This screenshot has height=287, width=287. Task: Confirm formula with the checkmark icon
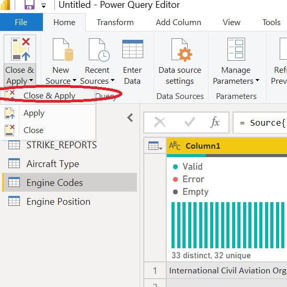tap(189, 122)
